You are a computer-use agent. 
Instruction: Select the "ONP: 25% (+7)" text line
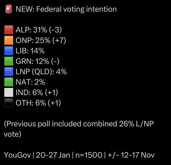pos(41,41)
